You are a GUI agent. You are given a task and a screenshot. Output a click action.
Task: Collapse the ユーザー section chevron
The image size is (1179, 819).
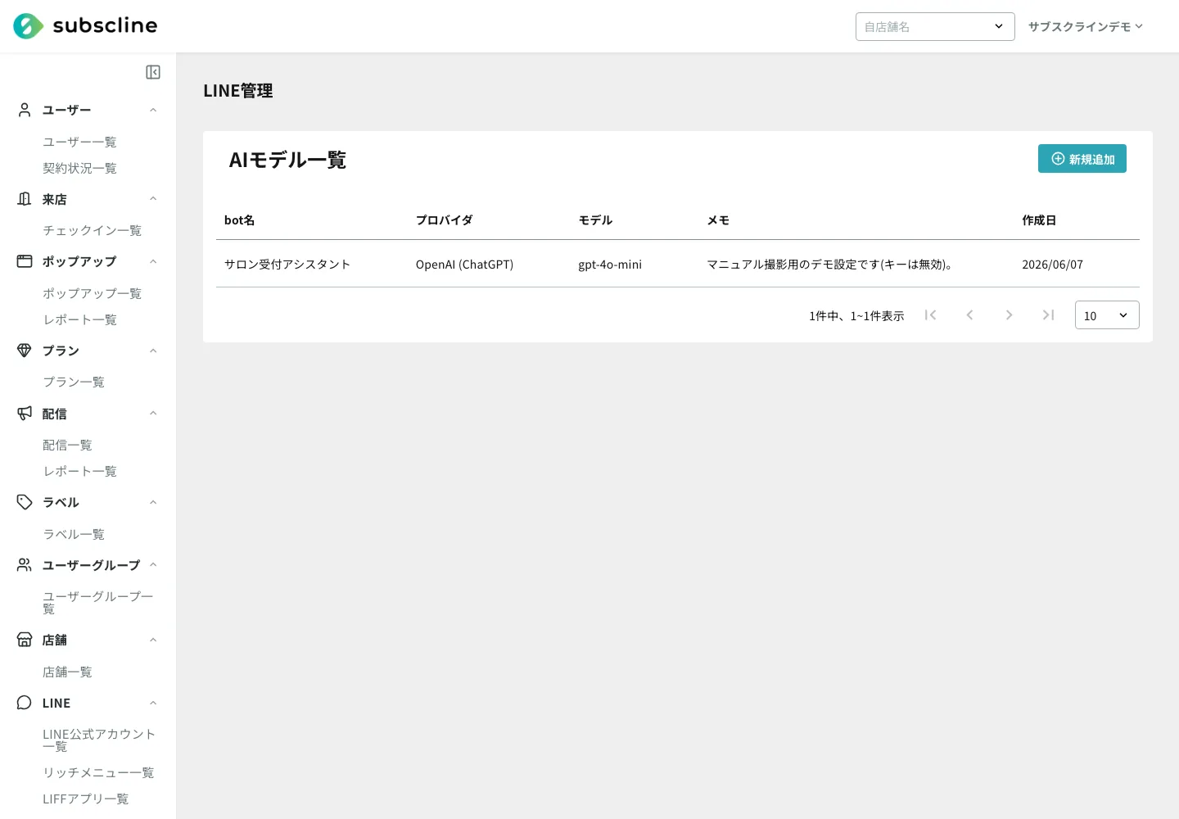153,110
